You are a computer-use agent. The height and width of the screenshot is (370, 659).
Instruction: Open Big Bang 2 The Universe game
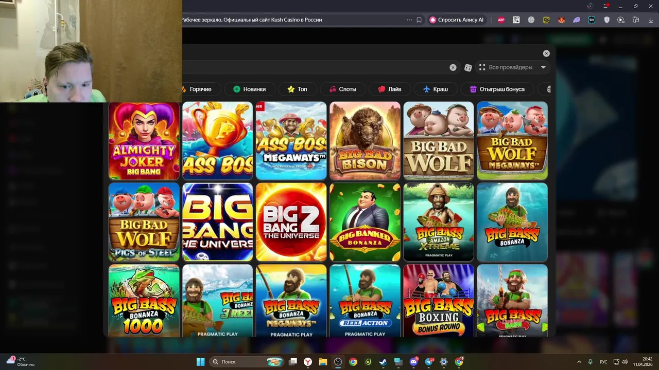click(x=291, y=222)
